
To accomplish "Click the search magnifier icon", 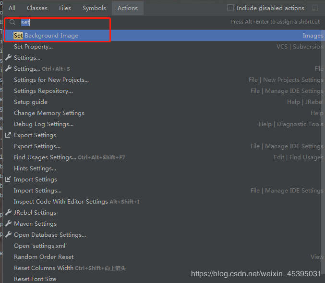I will (12, 22).
